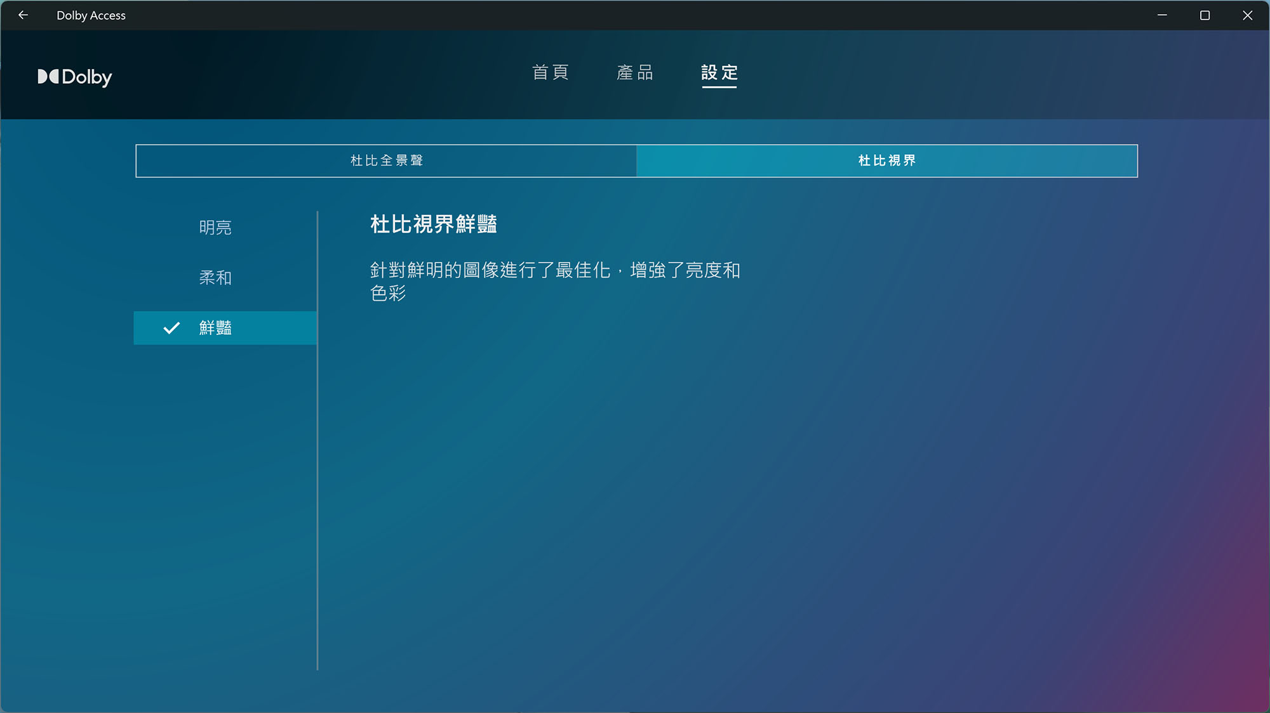Select the 鮮豔 picture mode
This screenshot has width=1270, height=713.
pyautogui.click(x=225, y=328)
